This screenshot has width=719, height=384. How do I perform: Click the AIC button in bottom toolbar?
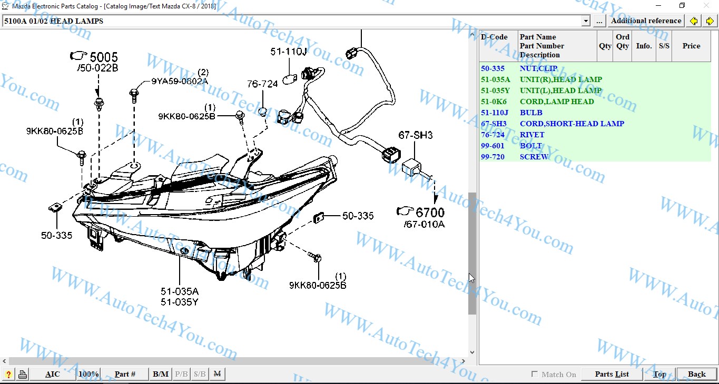coord(53,374)
